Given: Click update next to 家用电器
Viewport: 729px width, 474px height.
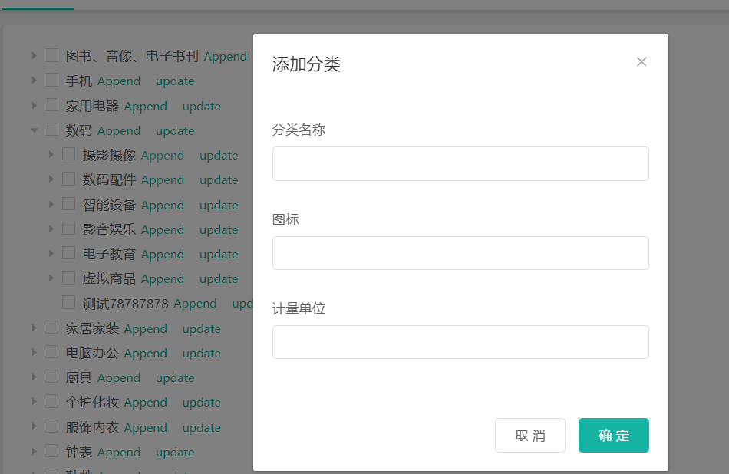Looking at the screenshot, I should pyautogui.click(x=201, y=107).
